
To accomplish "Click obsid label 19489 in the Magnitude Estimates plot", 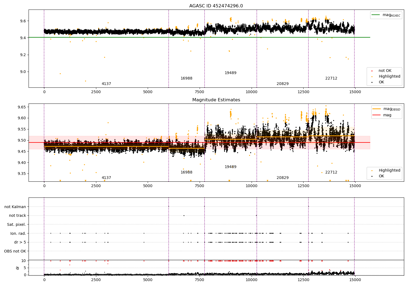I will (x=230, y=167).
